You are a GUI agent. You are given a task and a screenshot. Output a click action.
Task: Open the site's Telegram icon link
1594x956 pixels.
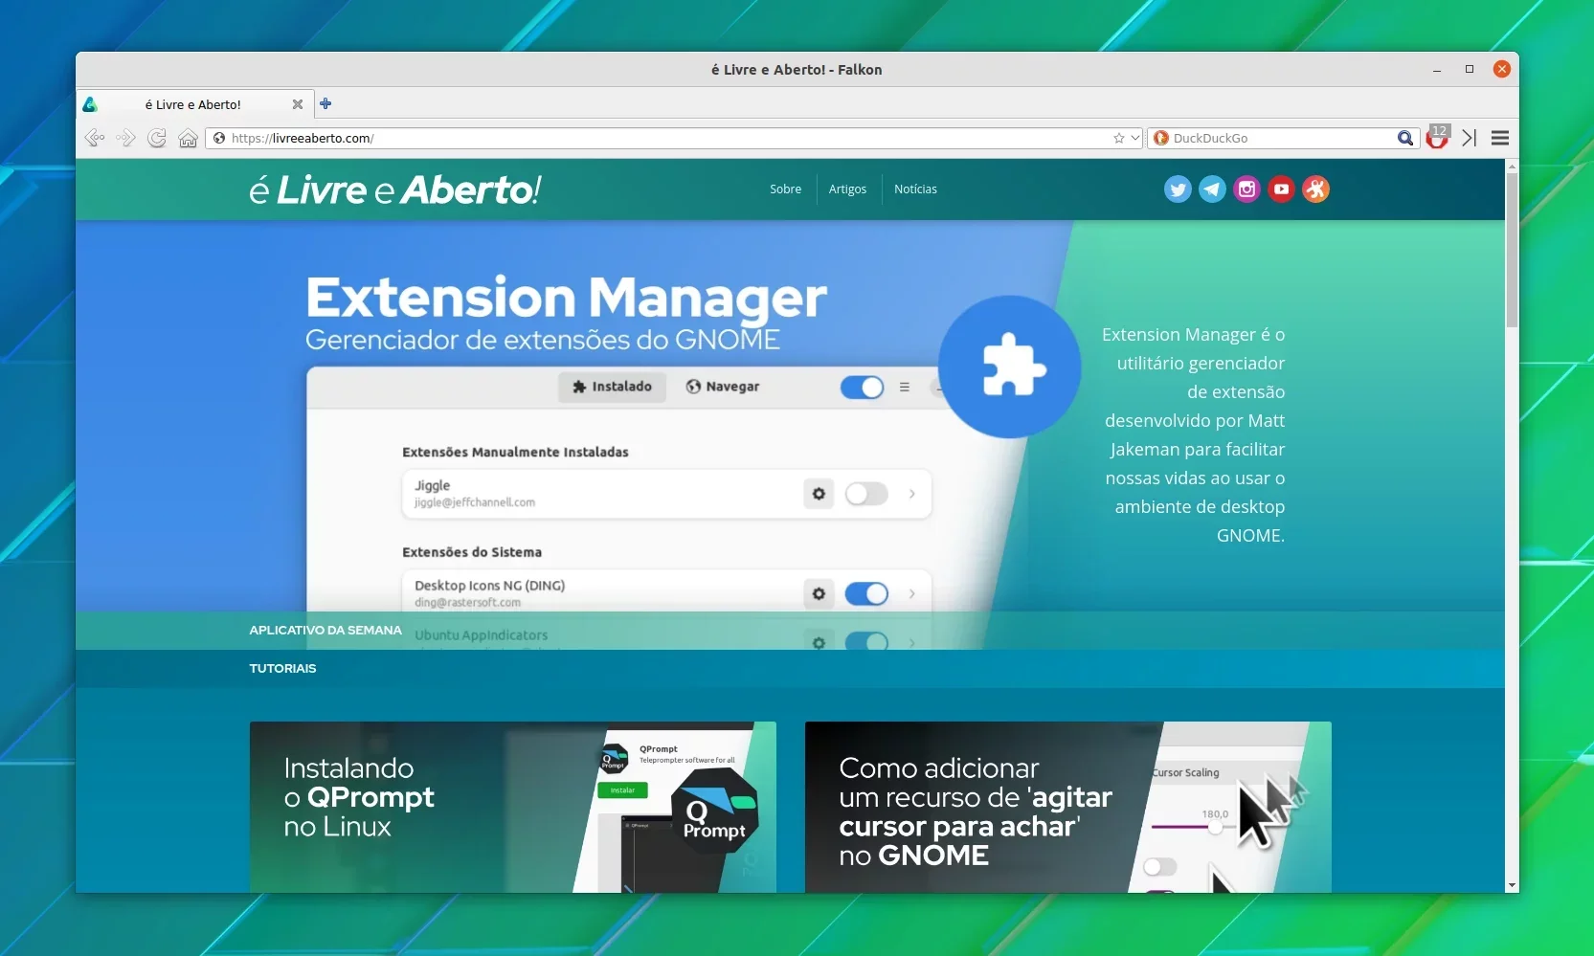click(x=1212, y=189)
